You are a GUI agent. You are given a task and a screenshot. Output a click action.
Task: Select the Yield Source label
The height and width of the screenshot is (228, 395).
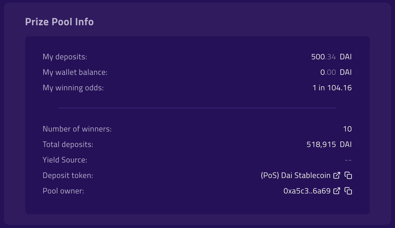65,160
